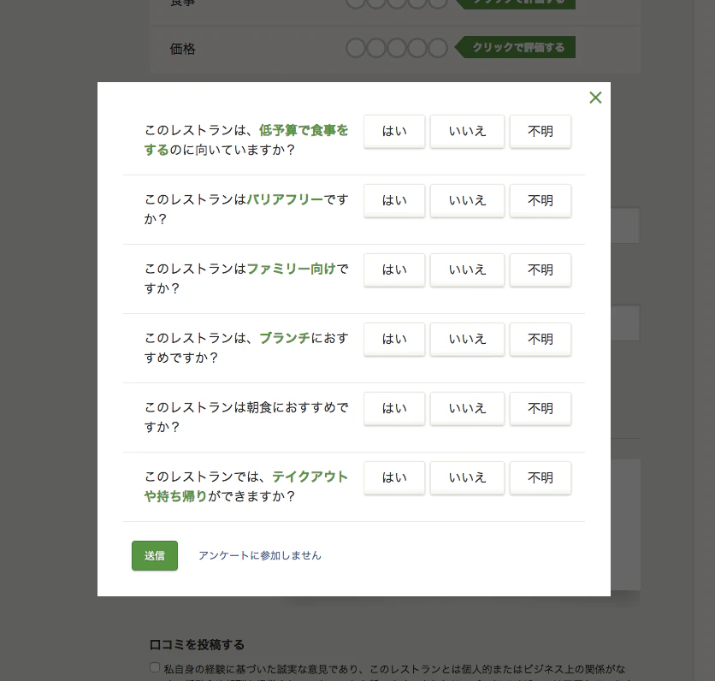Click the 口コミを投稿する heading

coord(197,644)
